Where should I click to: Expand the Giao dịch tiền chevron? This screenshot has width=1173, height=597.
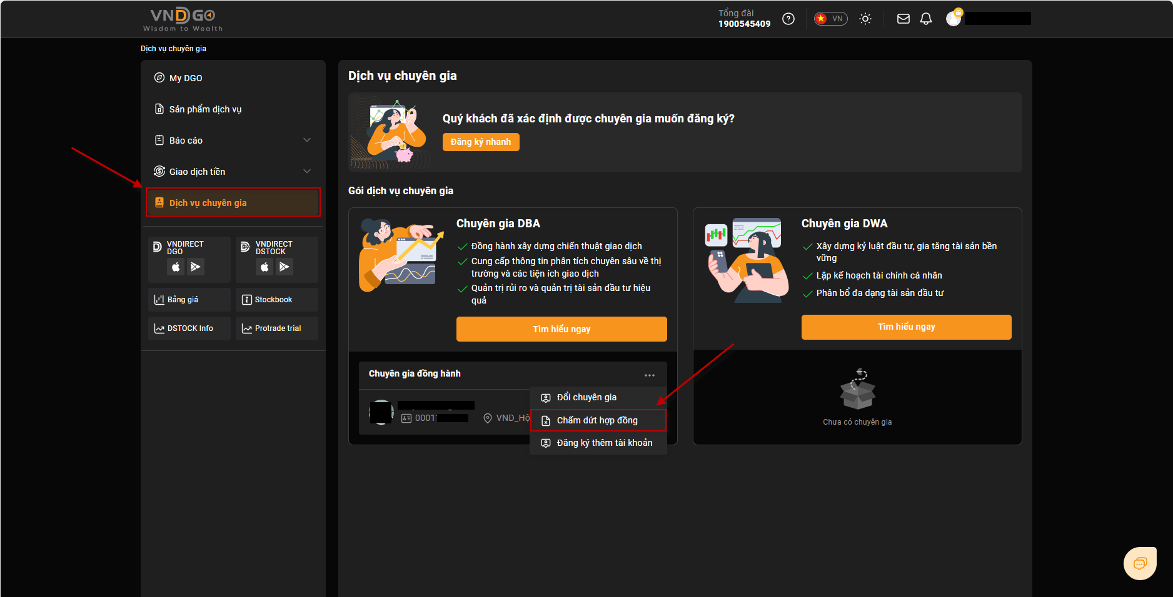point(307,171)
